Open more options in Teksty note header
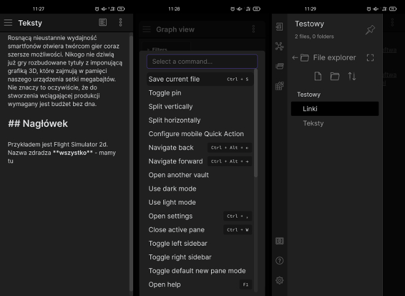405x296 pixels. coord(120,23)
